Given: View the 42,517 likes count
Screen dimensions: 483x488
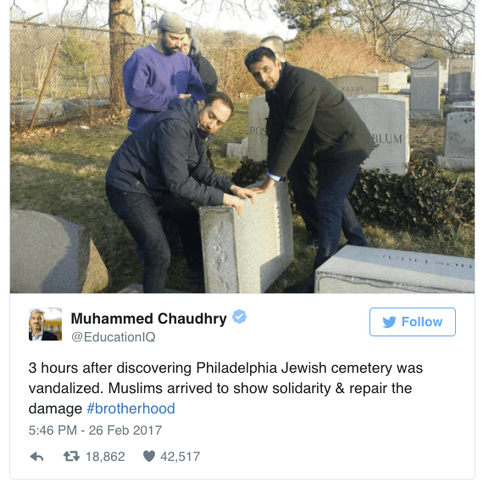Looking at the screenshot, I should 180,457.
